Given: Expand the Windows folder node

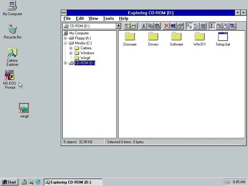Looking at the screenshot, I should pyautogui.click(x=71, y=53).
